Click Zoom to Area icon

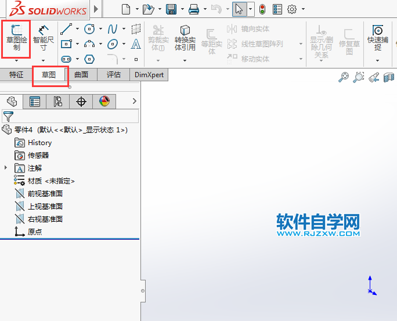click(359, 77)
